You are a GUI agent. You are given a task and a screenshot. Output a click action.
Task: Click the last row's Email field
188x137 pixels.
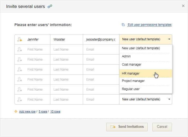pos(101,100)
